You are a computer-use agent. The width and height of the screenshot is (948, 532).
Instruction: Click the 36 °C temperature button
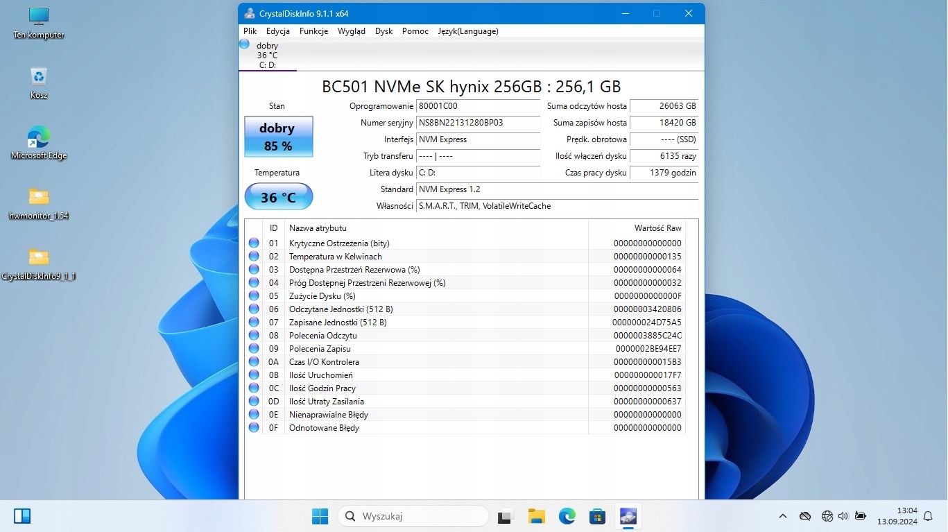click(x=278, y=198)
